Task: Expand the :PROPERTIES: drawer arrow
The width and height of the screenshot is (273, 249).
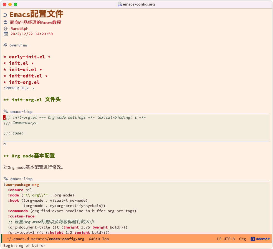Action: [x=33, y=88]
